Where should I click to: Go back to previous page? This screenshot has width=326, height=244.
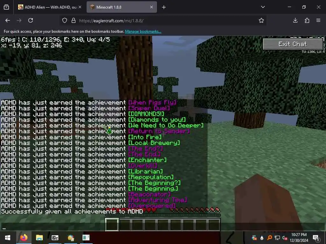[x=8, y=20]
